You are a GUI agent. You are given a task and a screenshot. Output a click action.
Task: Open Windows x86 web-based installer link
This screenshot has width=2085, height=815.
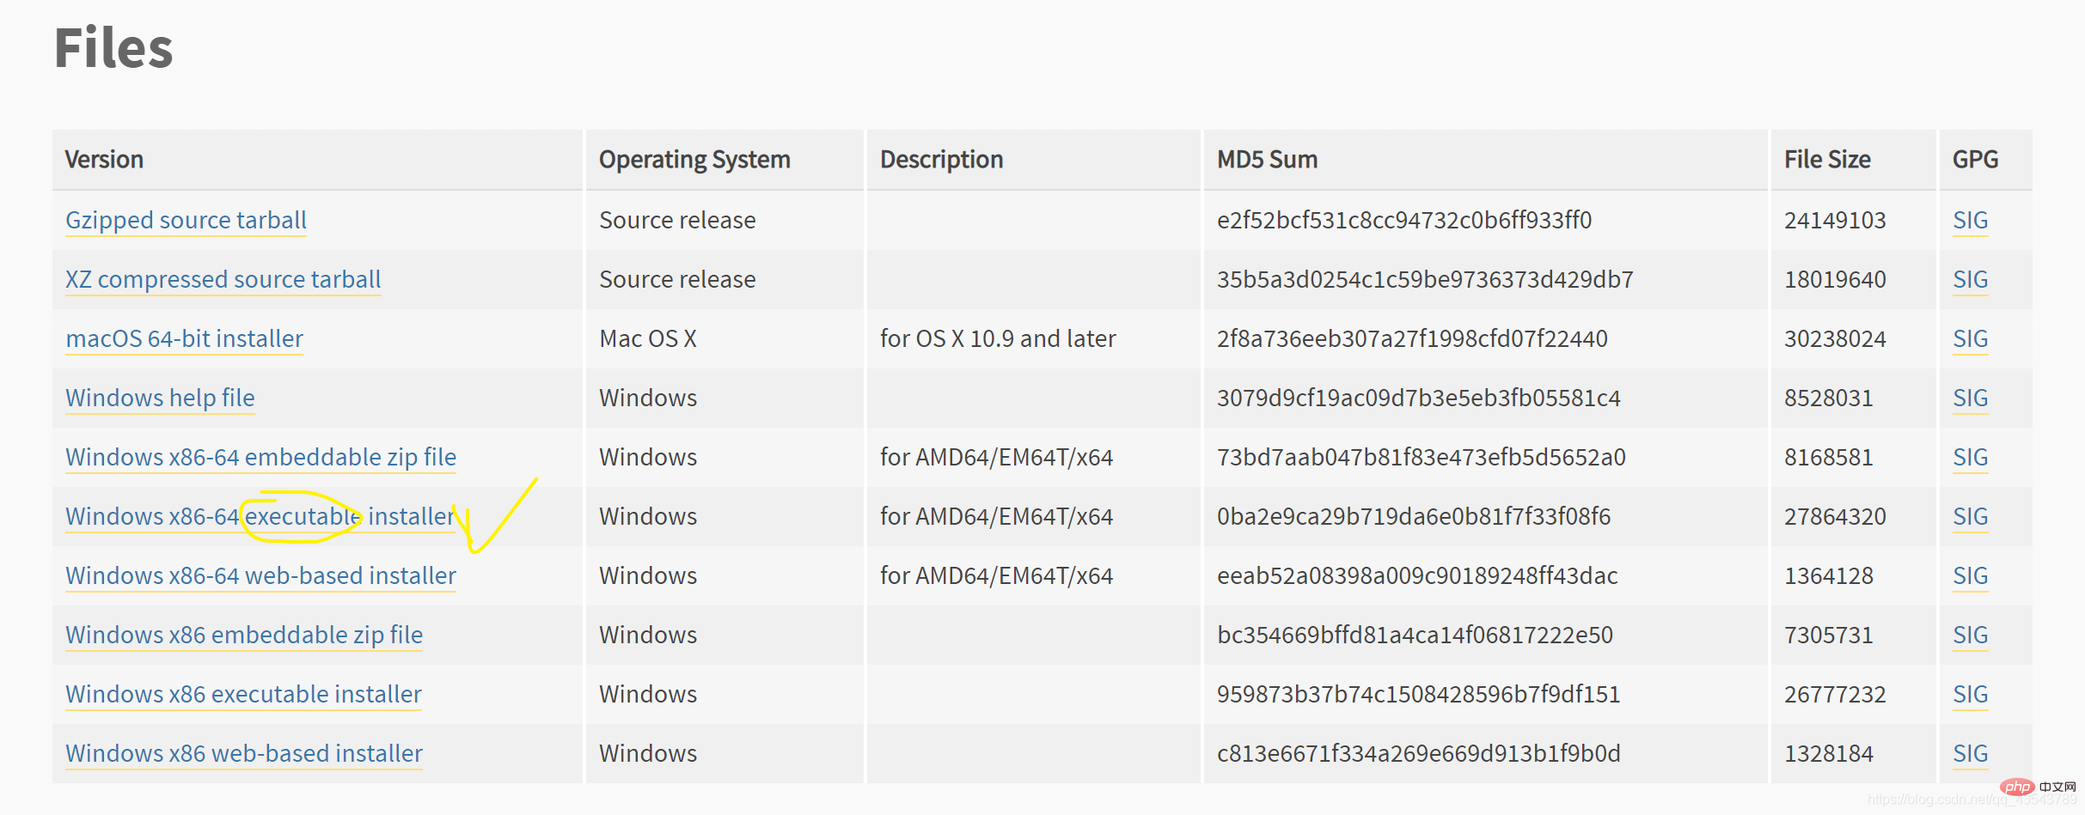244,754
